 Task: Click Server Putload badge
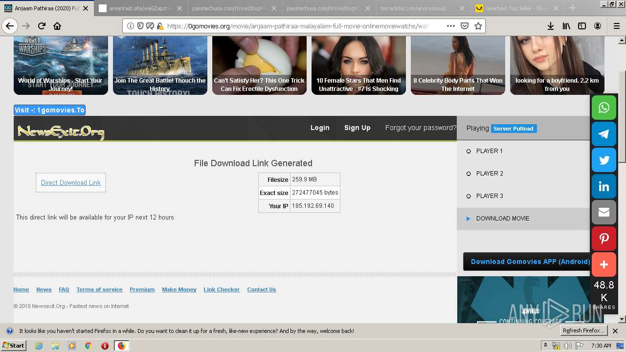(x=514, y=129)
